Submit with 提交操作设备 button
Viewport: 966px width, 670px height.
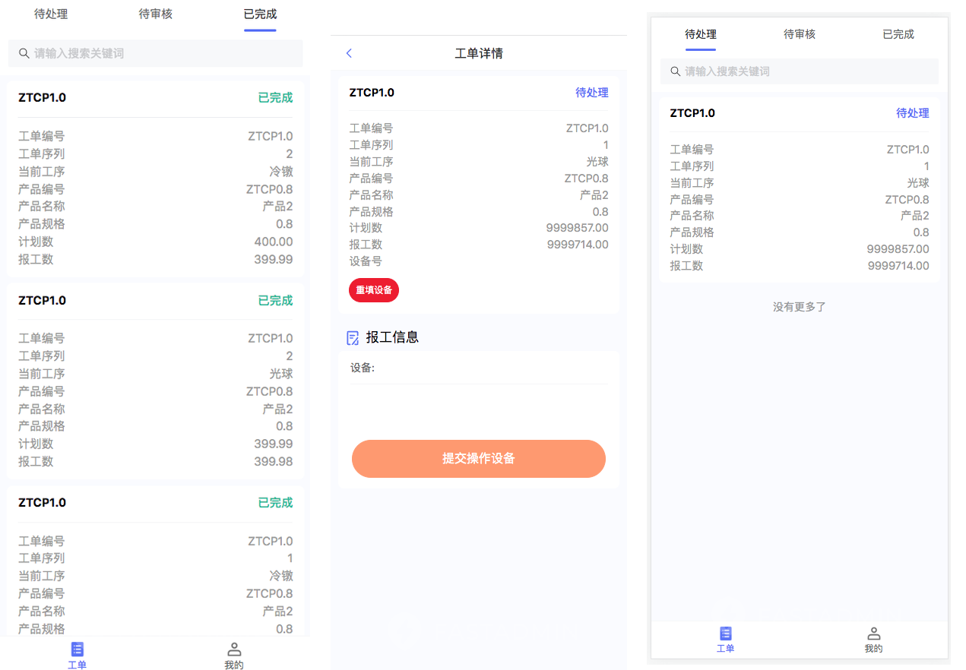coord(479,459)
